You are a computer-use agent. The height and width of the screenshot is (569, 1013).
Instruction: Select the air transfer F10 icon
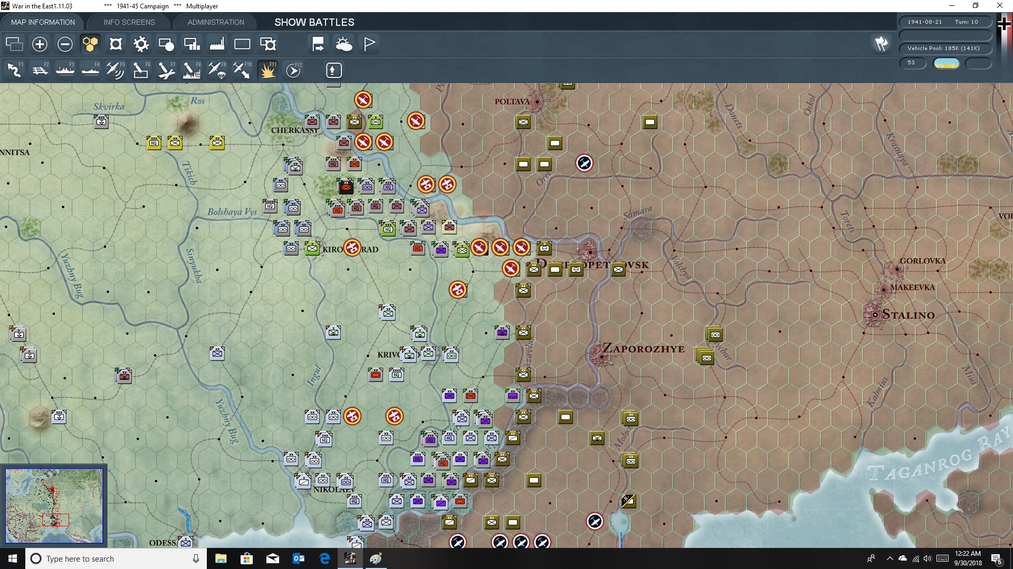[x=242, y=70]
